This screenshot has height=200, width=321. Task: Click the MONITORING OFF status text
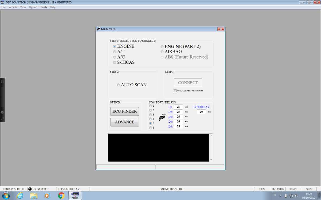(x=172, y=189)
